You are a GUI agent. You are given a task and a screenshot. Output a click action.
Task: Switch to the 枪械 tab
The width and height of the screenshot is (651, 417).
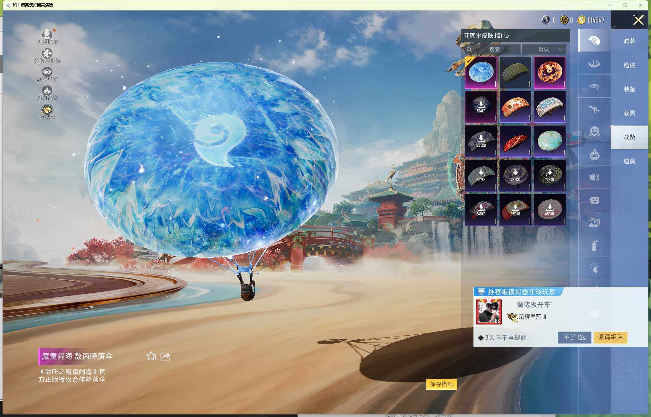(629, 65)
